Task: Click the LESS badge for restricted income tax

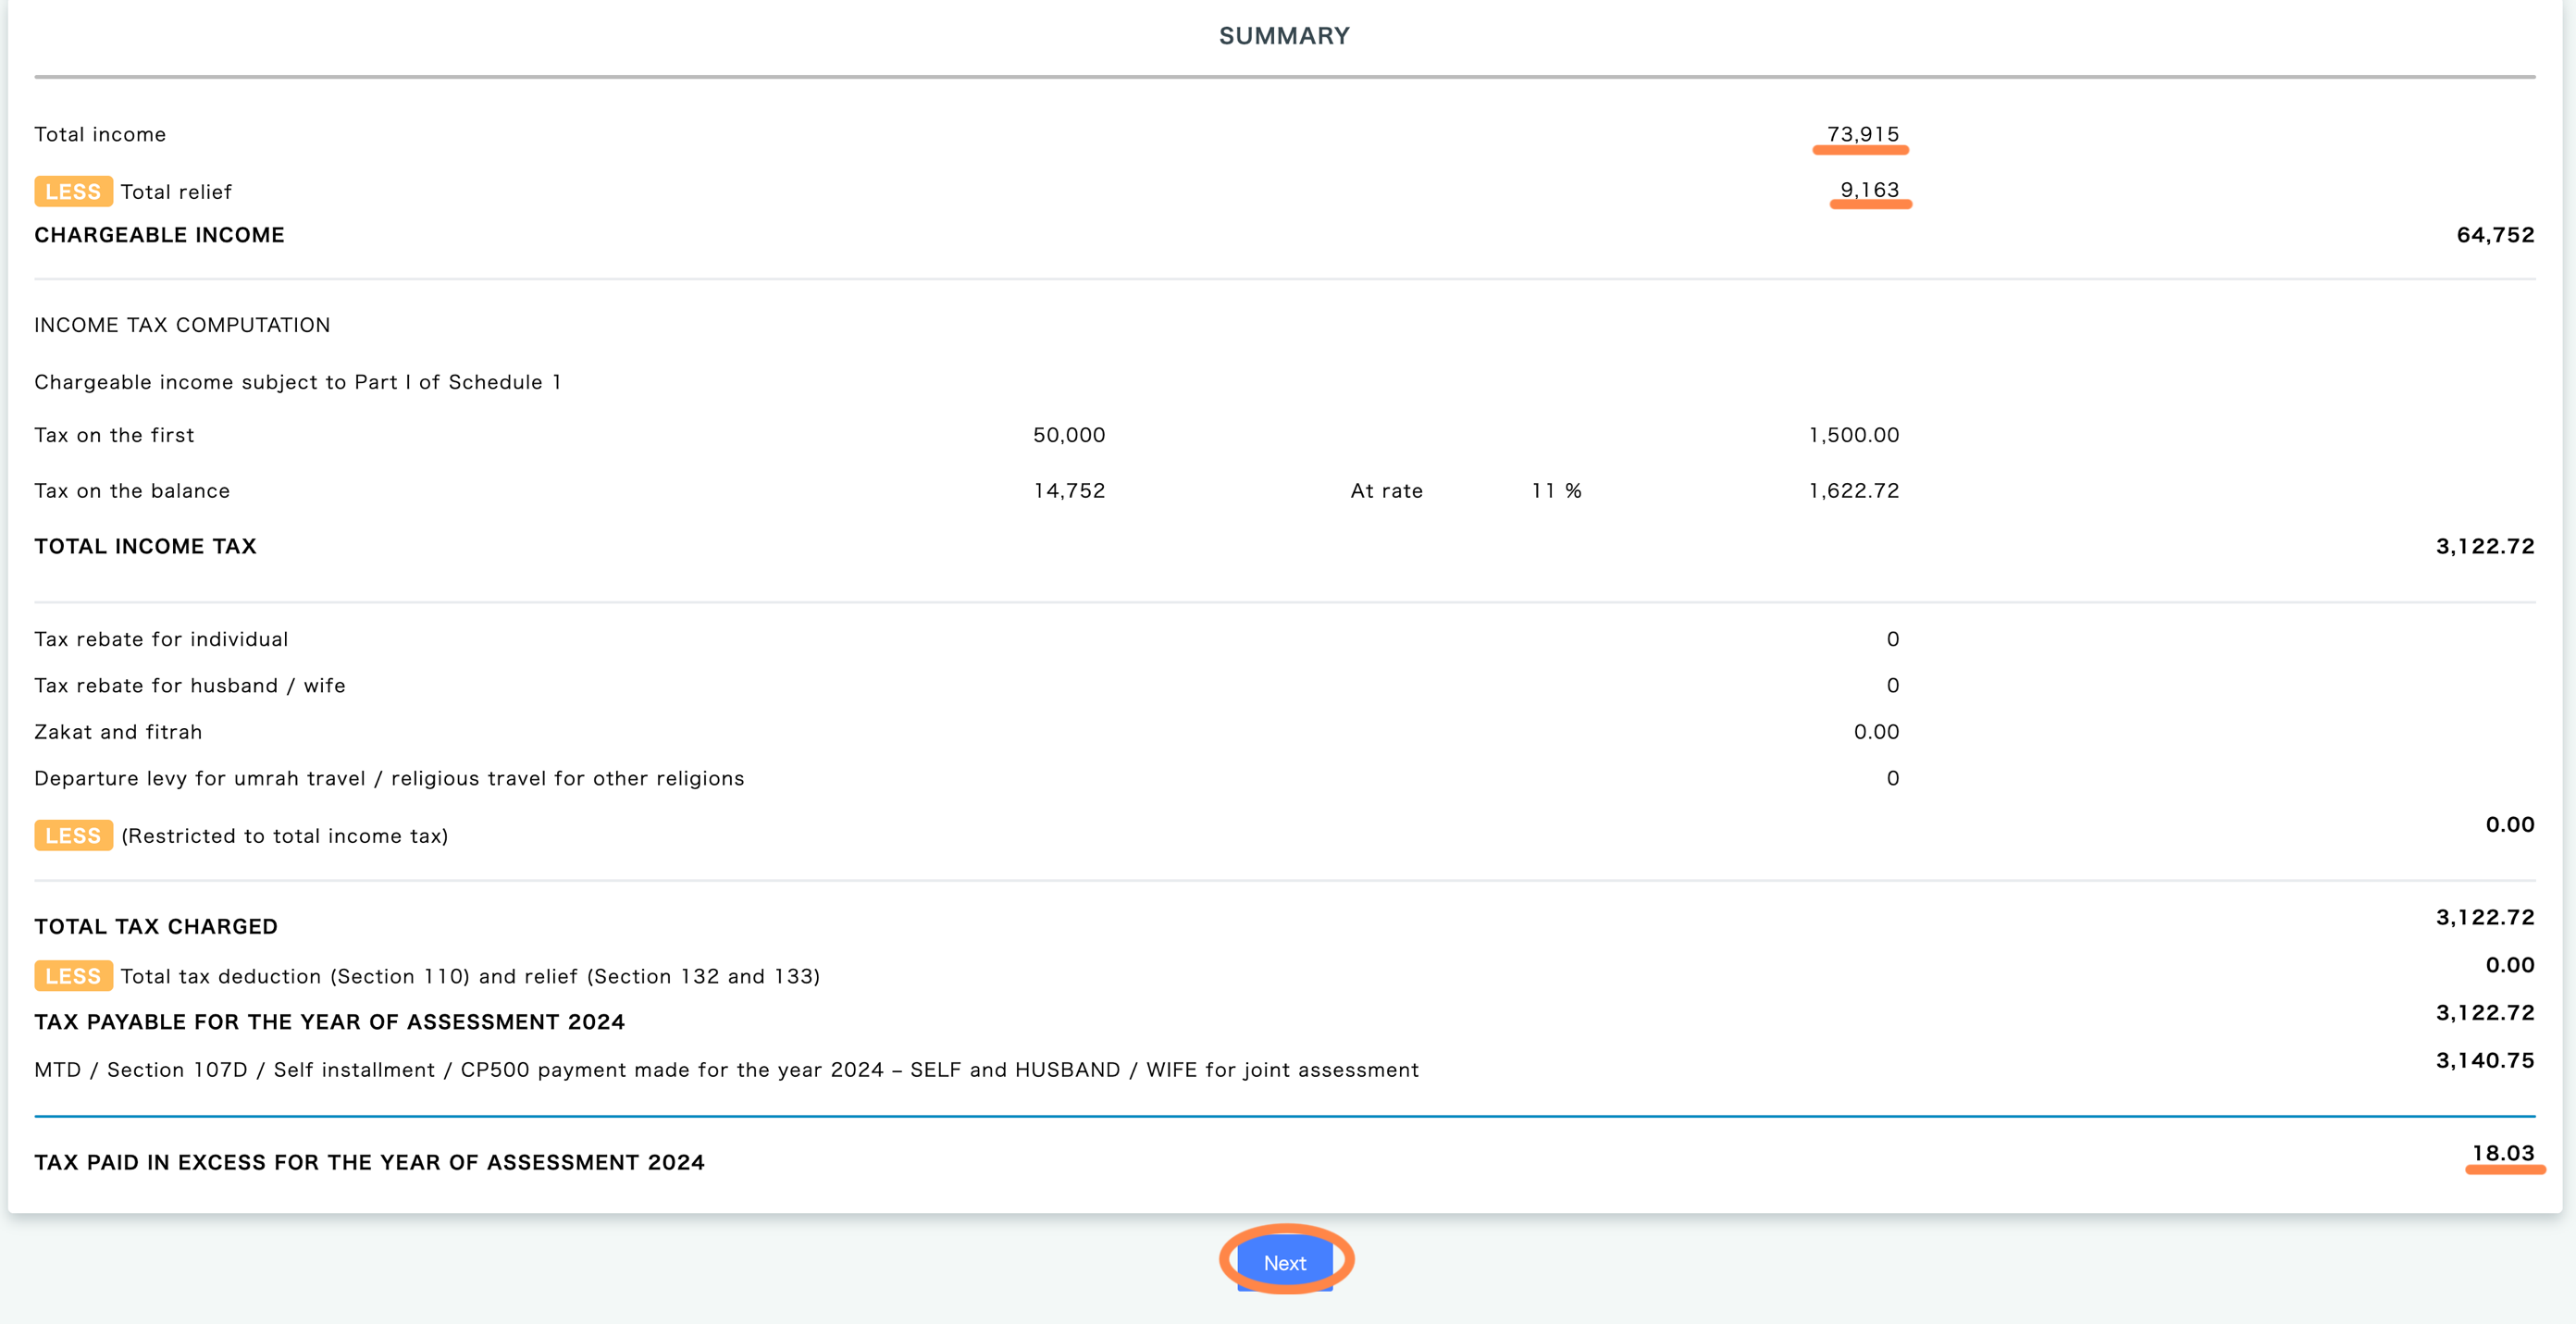Action: click(x=73, y=835)
